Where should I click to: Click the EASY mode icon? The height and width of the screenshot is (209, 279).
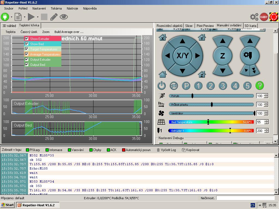pos(264,17)
